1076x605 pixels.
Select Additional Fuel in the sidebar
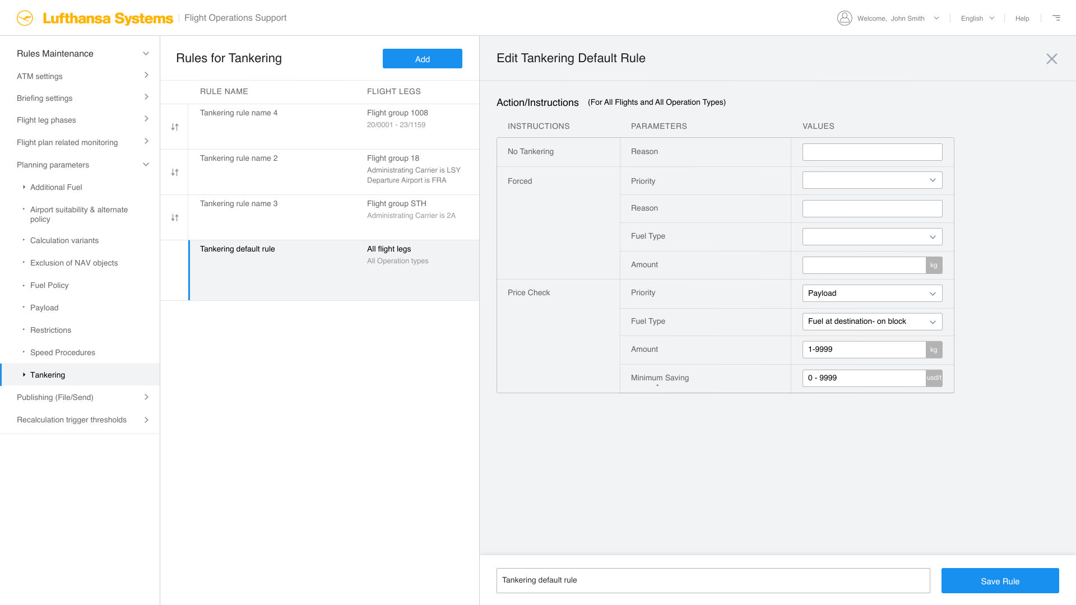(x=56, y=187)
